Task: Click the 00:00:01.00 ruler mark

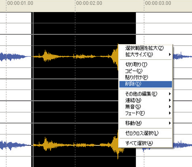Action: pyautogui.click(x=20, y=3)
